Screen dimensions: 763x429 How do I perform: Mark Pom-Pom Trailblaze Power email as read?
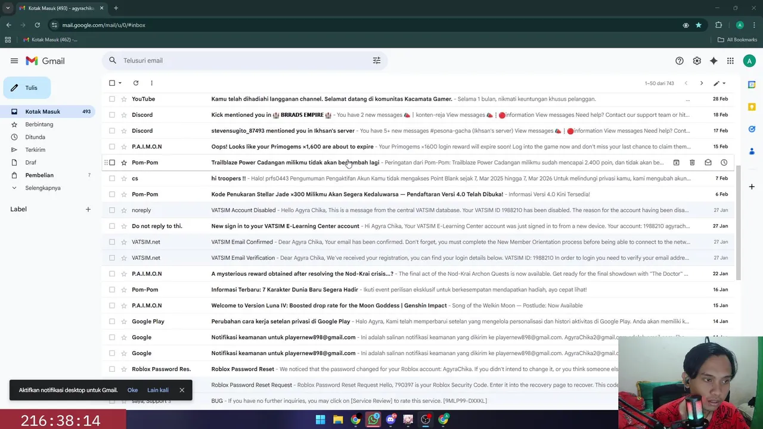point(708,163)
